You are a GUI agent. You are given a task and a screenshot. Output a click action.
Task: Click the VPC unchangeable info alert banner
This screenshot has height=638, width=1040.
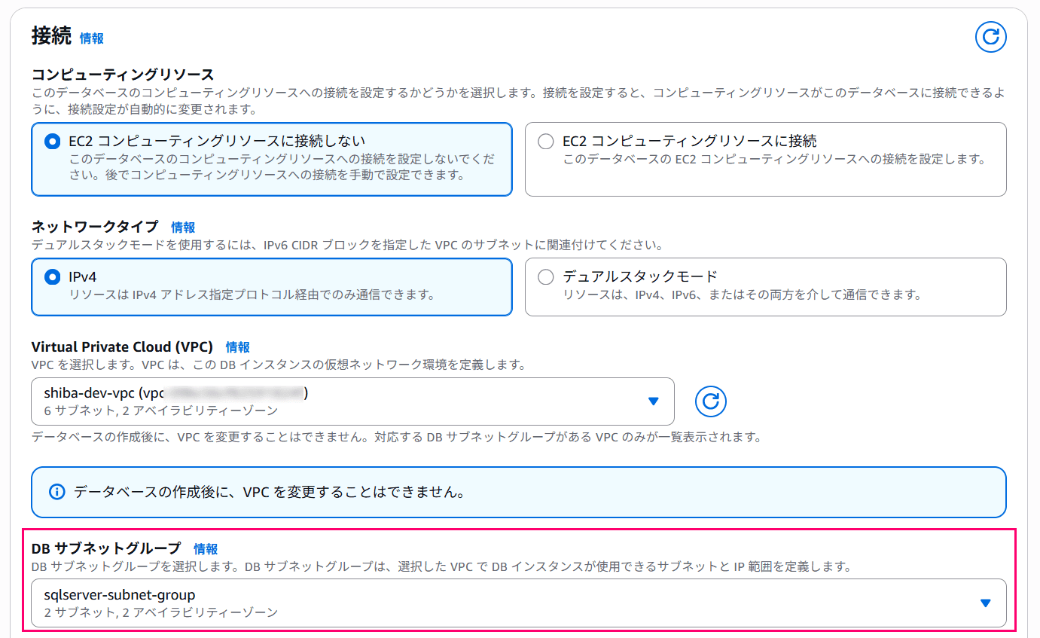519,493
